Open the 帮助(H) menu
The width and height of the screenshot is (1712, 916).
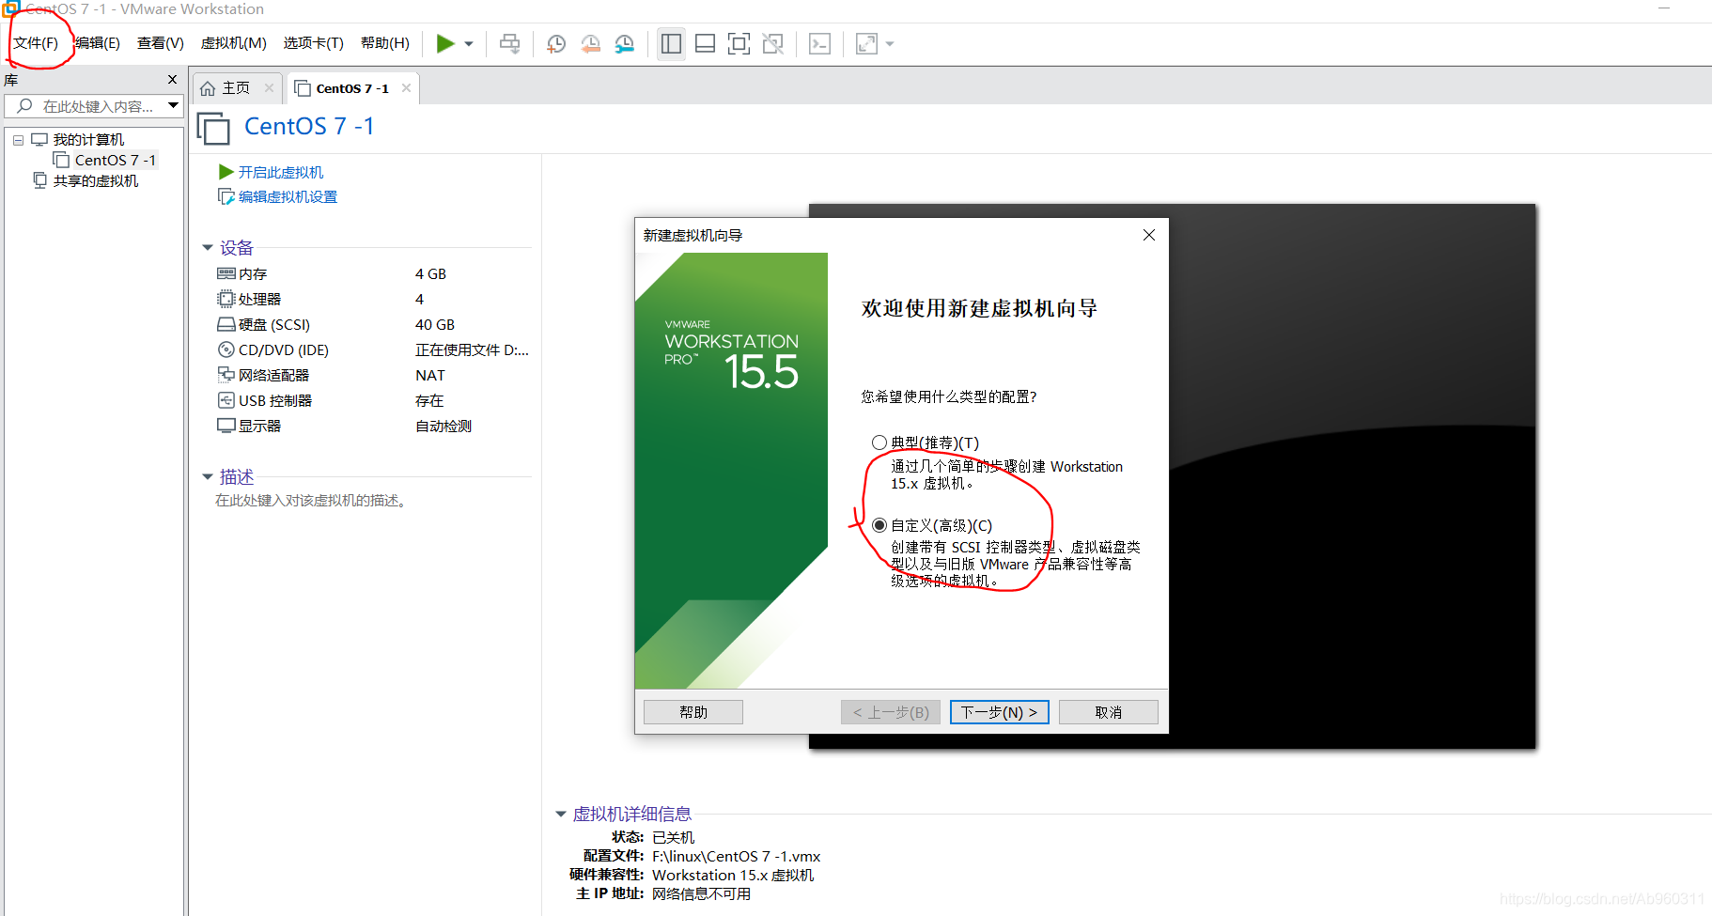(x=385, y=43)
